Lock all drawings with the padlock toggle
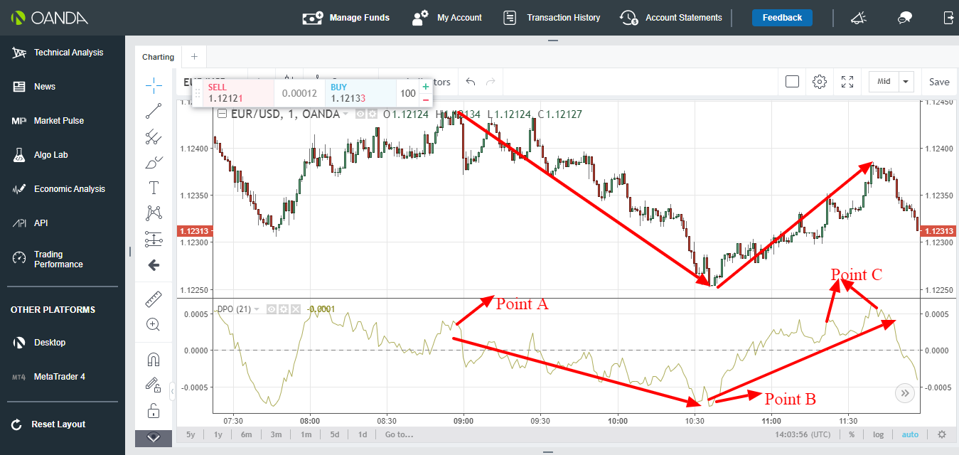Viewport: 959px width, 455px height. pyautogui.click(x=154, y=411)
